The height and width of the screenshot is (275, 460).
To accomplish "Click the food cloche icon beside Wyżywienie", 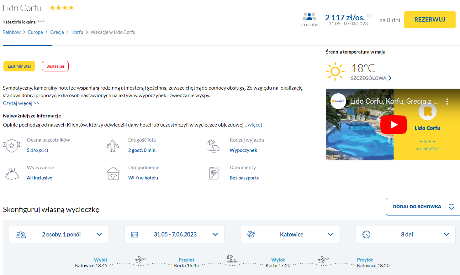I will pyautogui.click(x=12, y=173).
